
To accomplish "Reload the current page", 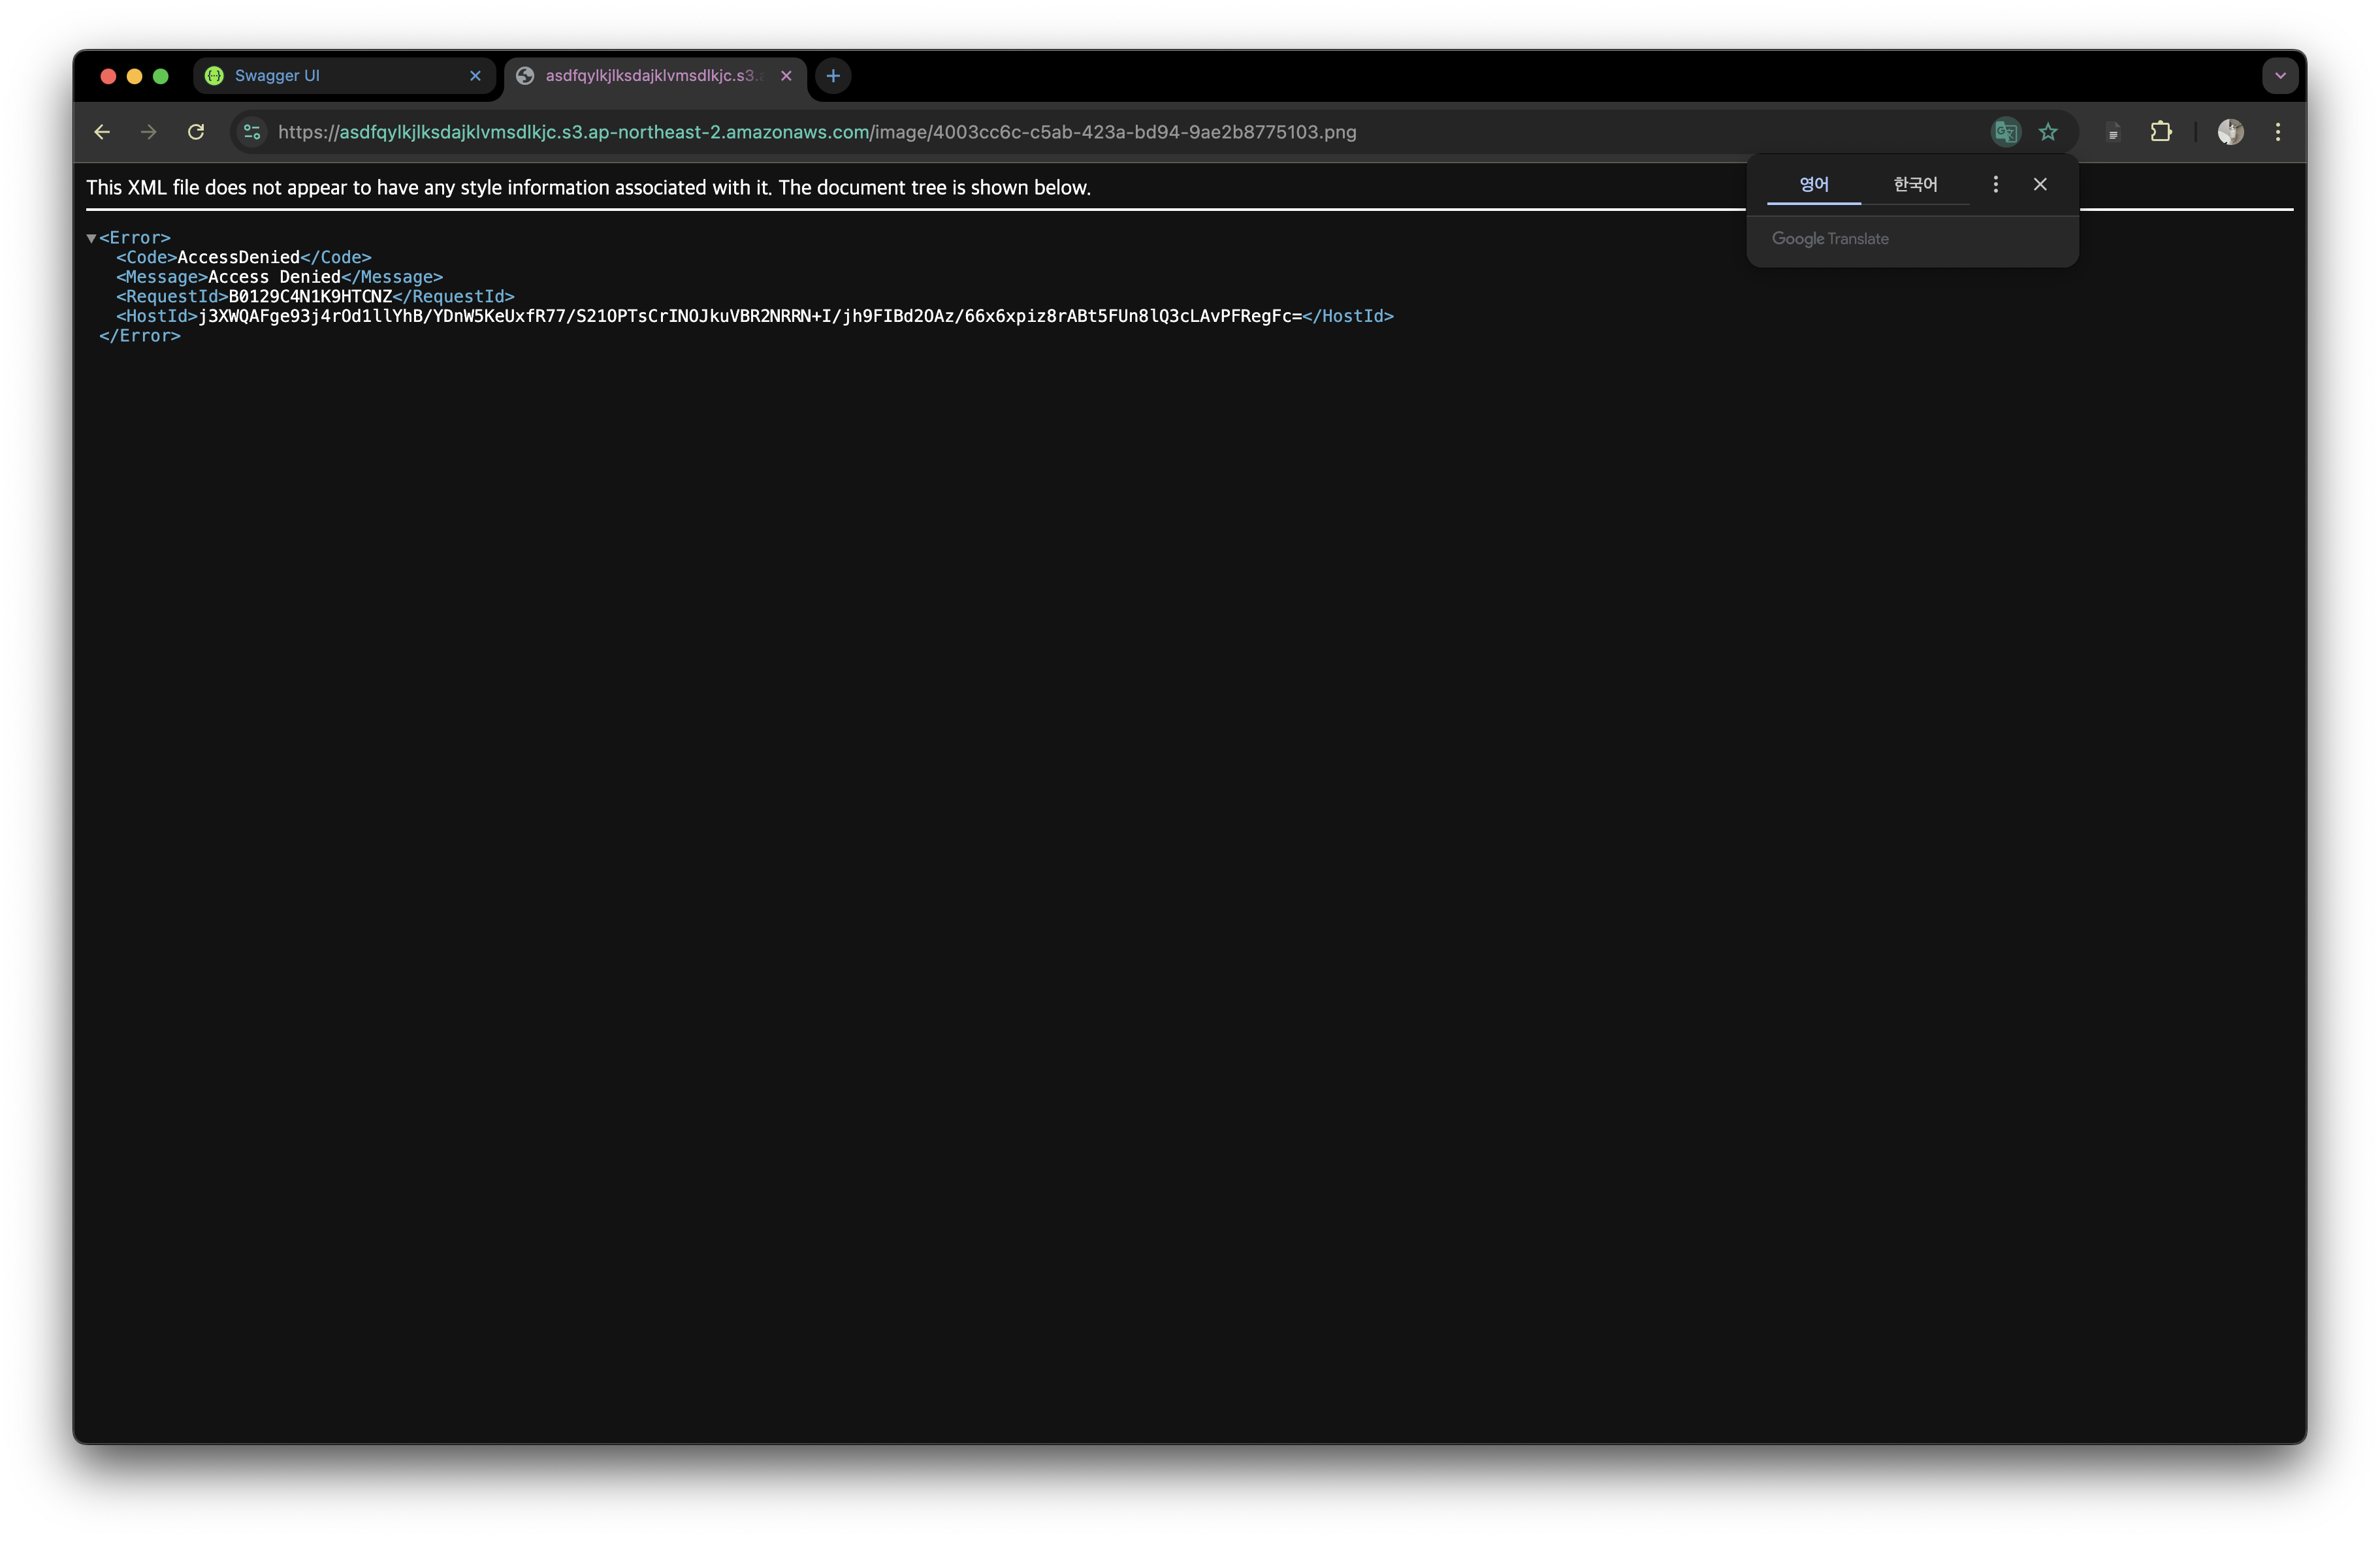I will pyautogui.click(x=196, y=132).
